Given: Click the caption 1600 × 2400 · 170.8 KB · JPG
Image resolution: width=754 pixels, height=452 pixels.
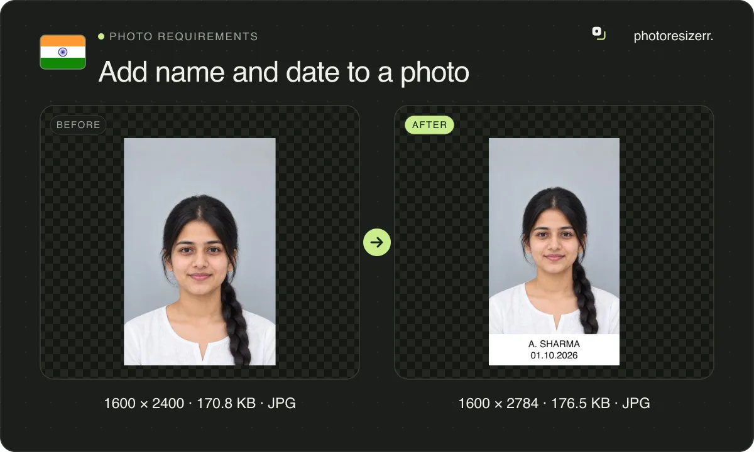Looking at the screenshot, I should tap(200, 403).
